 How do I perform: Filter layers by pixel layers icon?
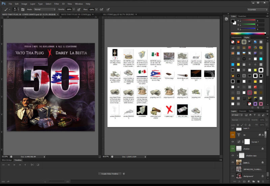pyautogui.click(x=246, y=115)
